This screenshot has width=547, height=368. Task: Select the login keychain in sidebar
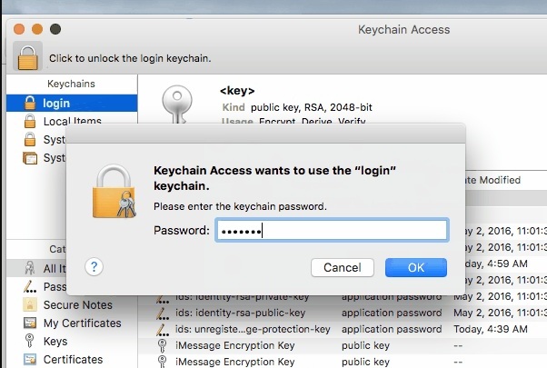click(72, 104)
